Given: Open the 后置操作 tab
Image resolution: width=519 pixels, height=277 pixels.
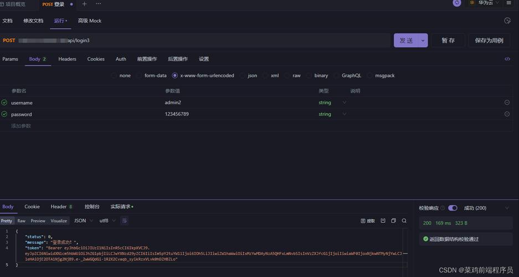Looking at the screenshot, I should click(x=178, y=59).
